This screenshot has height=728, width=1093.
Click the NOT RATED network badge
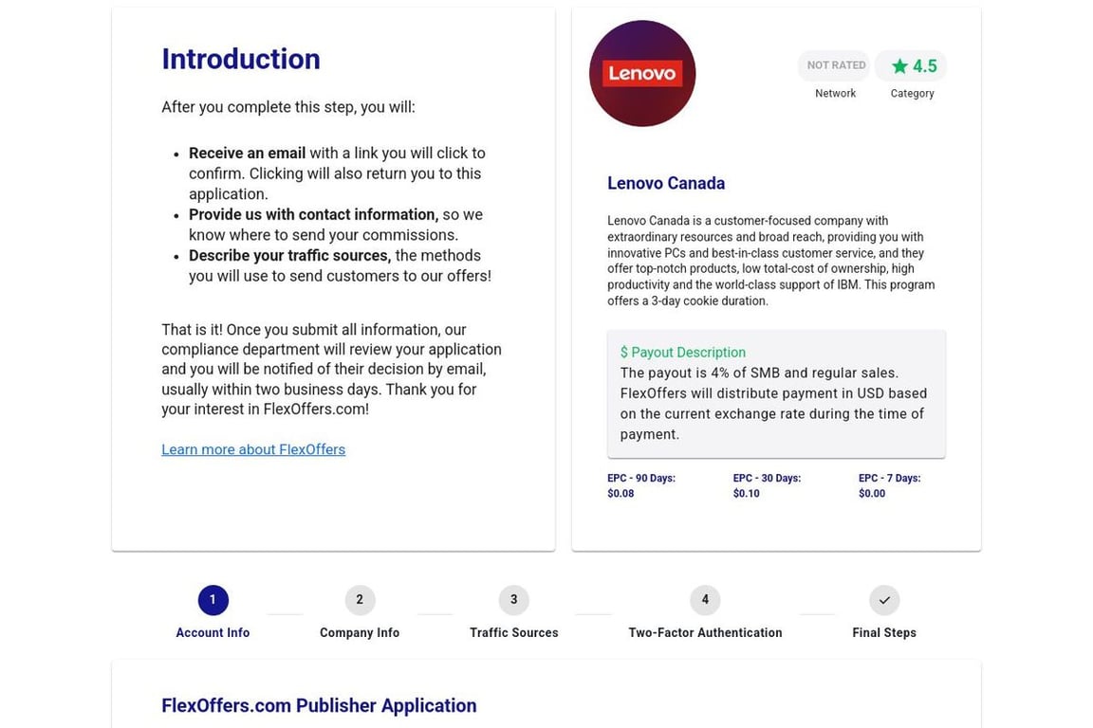pos(836,65)
